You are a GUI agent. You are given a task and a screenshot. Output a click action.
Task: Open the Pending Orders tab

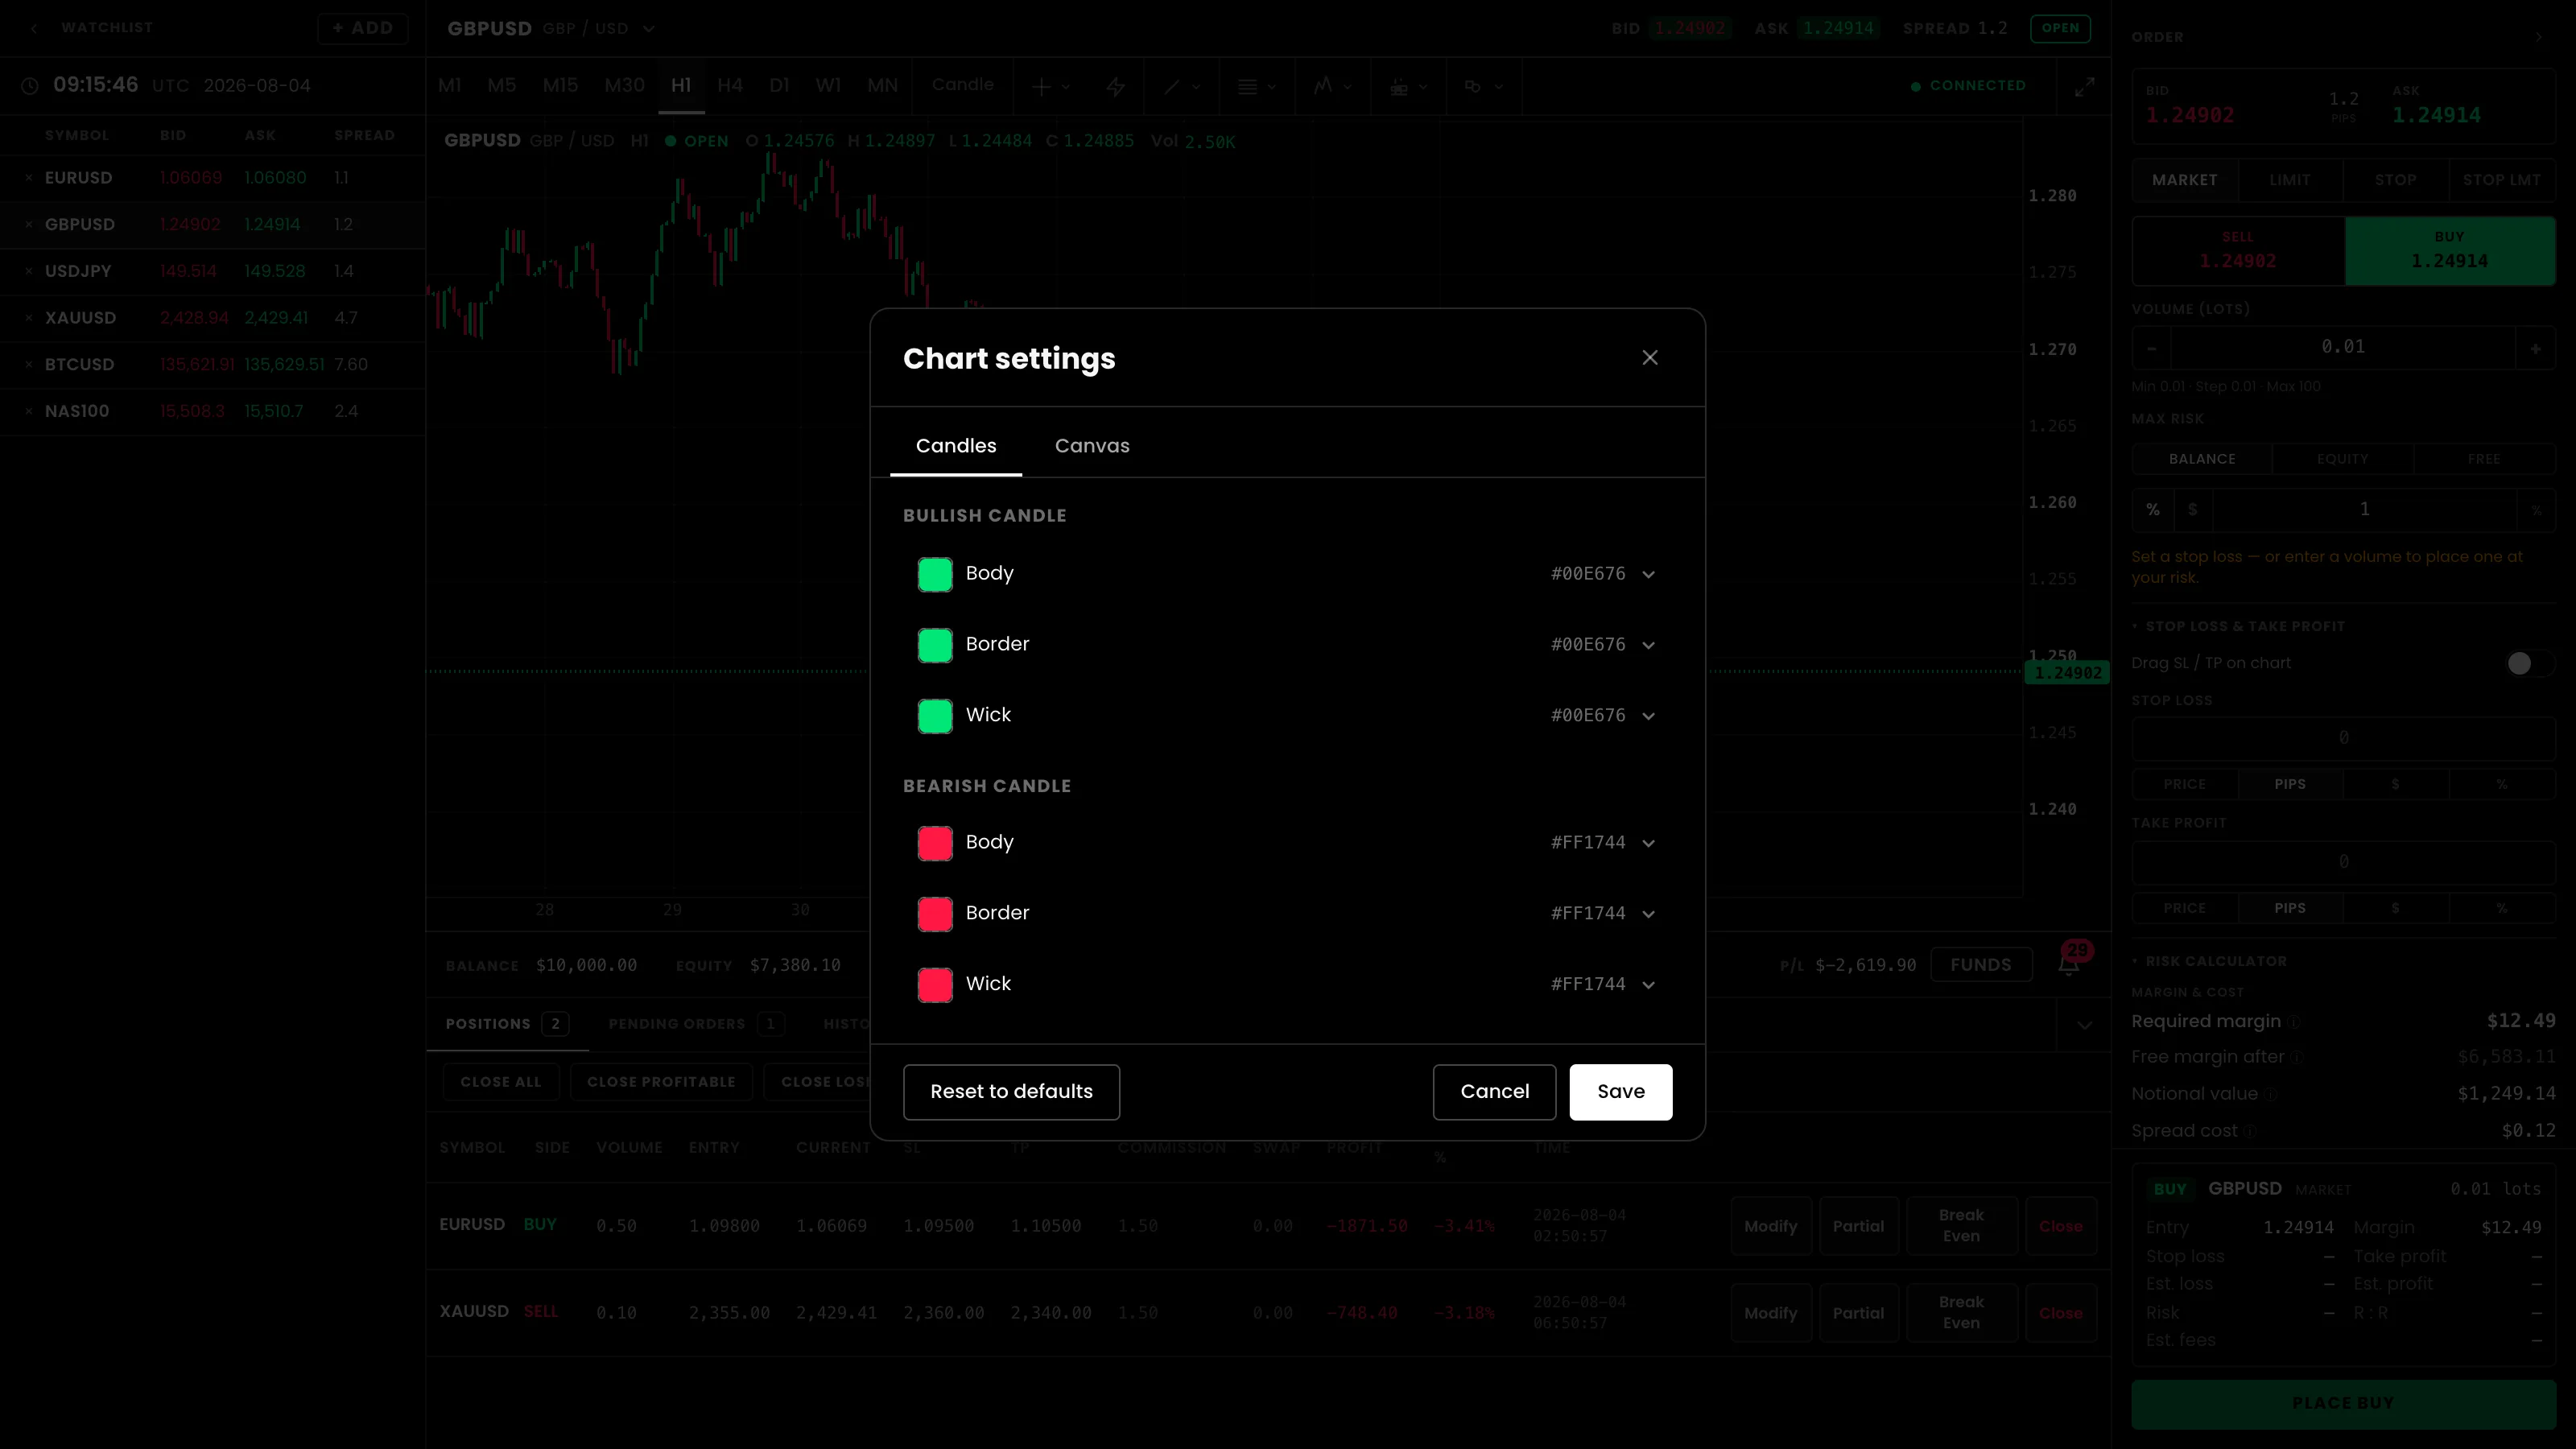(x=696, y=1024)
